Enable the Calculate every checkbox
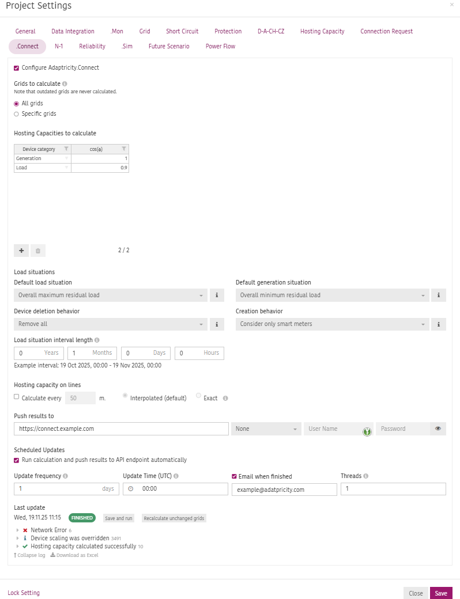 [x=16, y=397]
